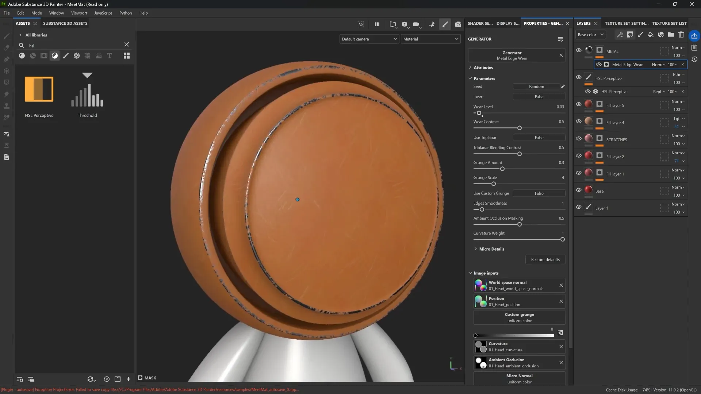The width and height of the screenshot is (701, 394).
Task: Toggle visibility of HSL Perceptive paint layer
Action: click(579, 77)
